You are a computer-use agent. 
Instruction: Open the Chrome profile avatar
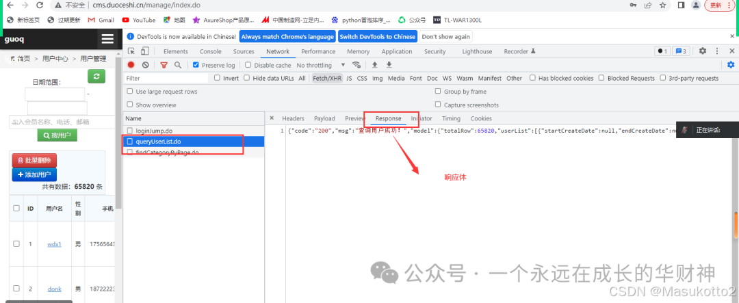[696, 5]
